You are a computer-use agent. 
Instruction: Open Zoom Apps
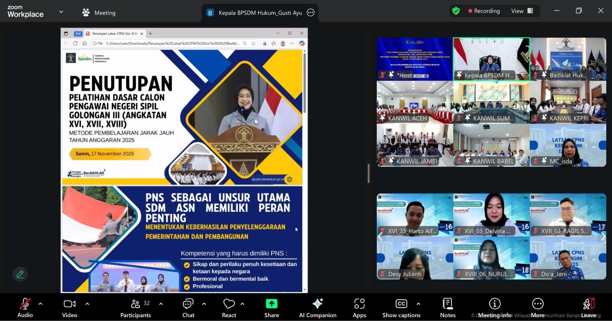tap(359, 308)
